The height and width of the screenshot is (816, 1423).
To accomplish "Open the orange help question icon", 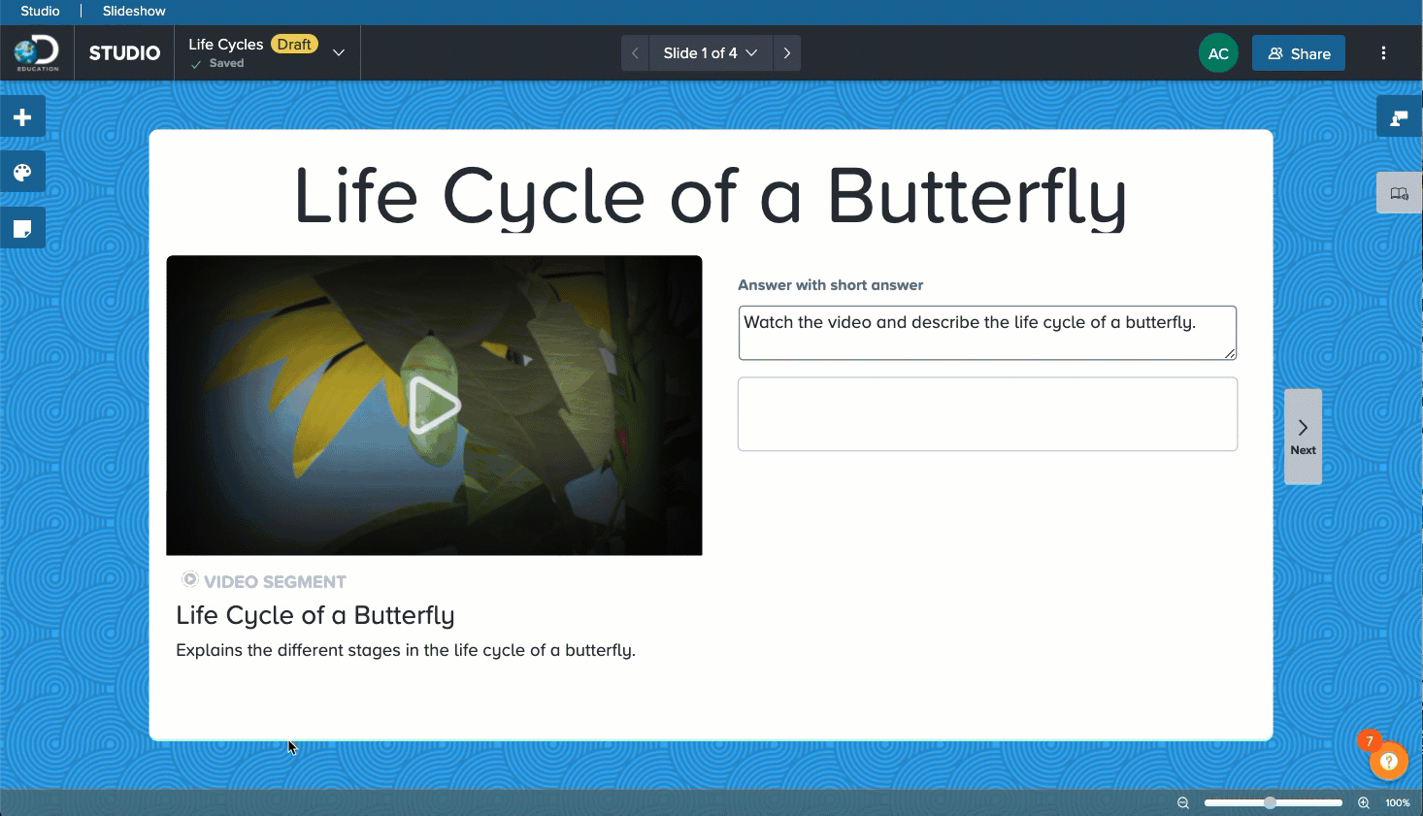I will (x=1389, y=761).
